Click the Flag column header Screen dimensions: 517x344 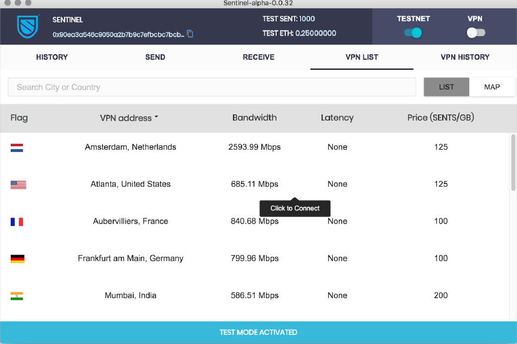(x=19, y=117)
